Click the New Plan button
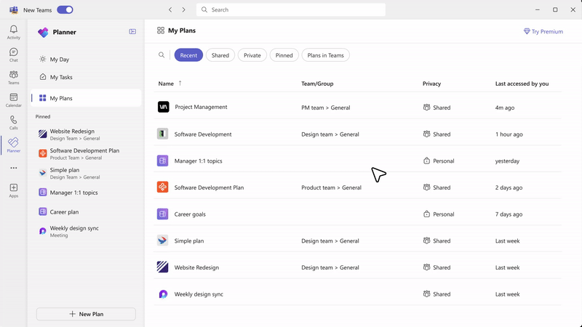The image size is (582, 327). [86, 314]
